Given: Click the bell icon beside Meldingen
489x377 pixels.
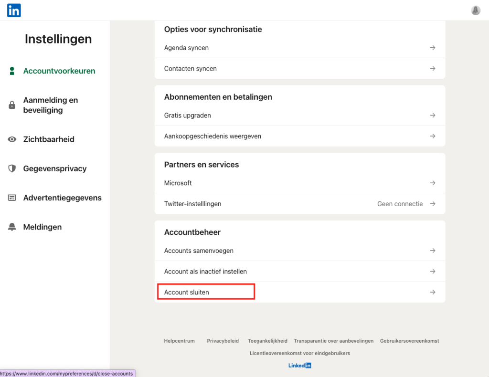Looking at the screenshot, I should 12,227.
